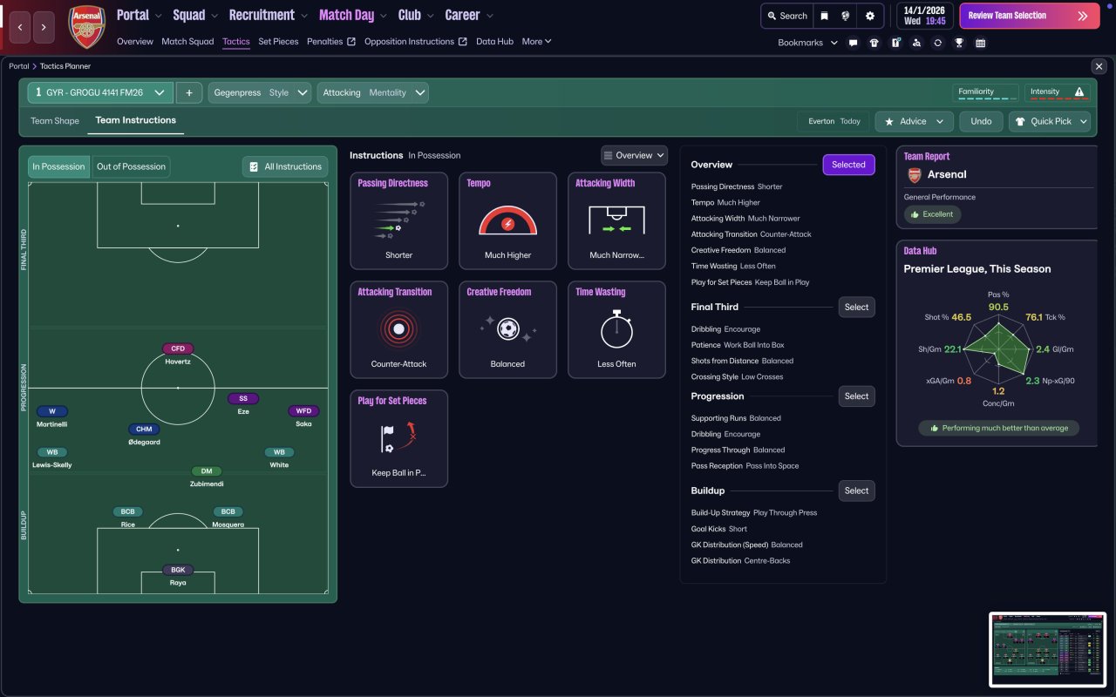
Task: Select the CFD role badge above Havertz
Action: (178, 348)
